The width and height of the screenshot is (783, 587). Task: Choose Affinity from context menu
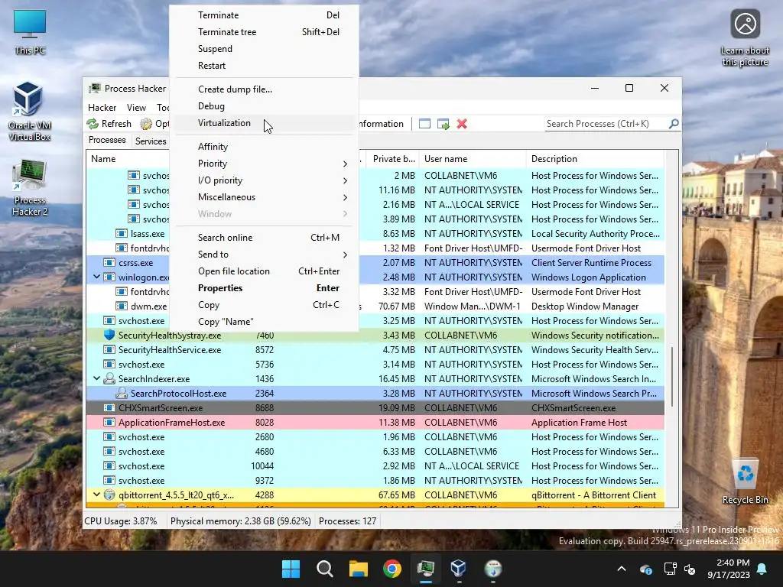coord(264,147)
